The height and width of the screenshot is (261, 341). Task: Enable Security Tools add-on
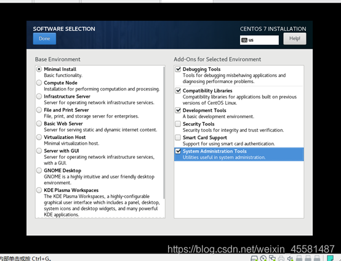pos(178,124)
